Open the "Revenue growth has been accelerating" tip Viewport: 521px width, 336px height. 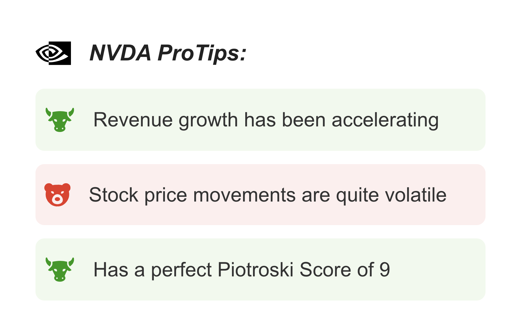tap(260, 120)
